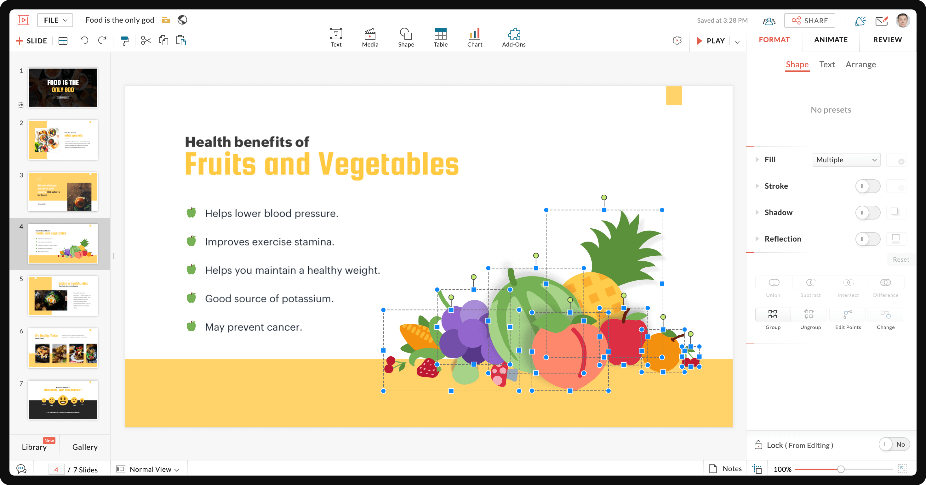Switch to the Animate tab
The height and width of the screenshot is (485, 926).
pos(831,39)
